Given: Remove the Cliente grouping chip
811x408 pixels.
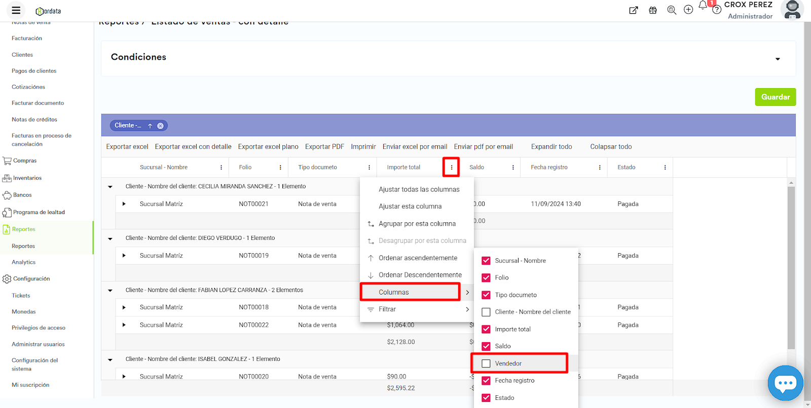Looking at the screenshot, I should tap(160, 126).
